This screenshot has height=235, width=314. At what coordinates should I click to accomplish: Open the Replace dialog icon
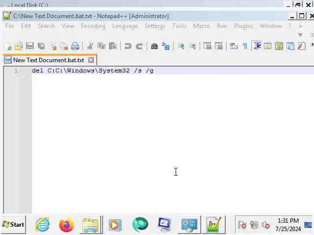166,46
